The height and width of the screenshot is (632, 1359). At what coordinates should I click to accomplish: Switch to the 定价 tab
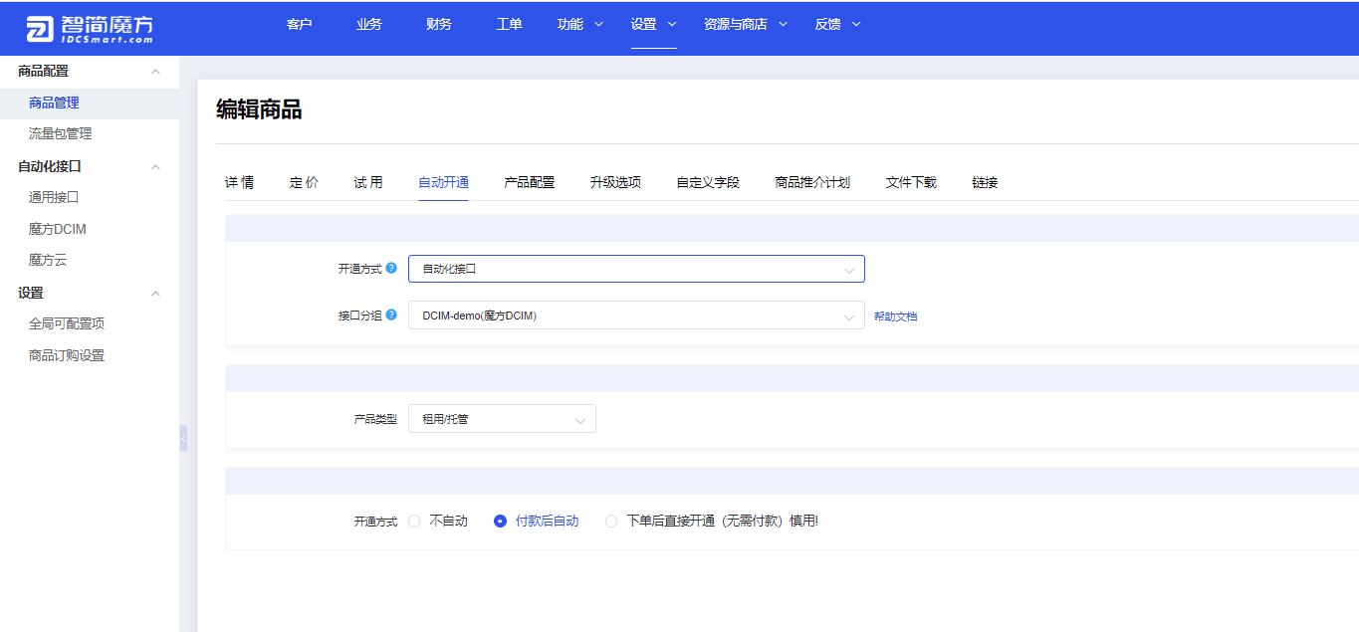(304, 182)
